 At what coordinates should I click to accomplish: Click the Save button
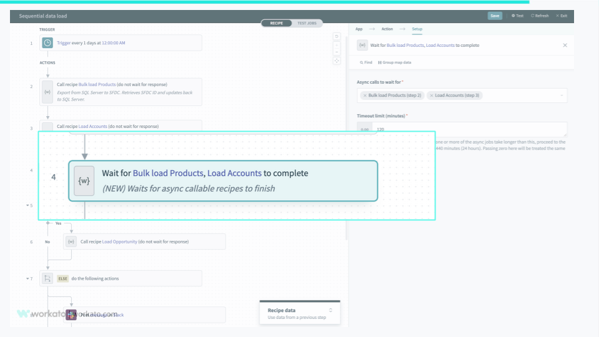tap(495, 16)
